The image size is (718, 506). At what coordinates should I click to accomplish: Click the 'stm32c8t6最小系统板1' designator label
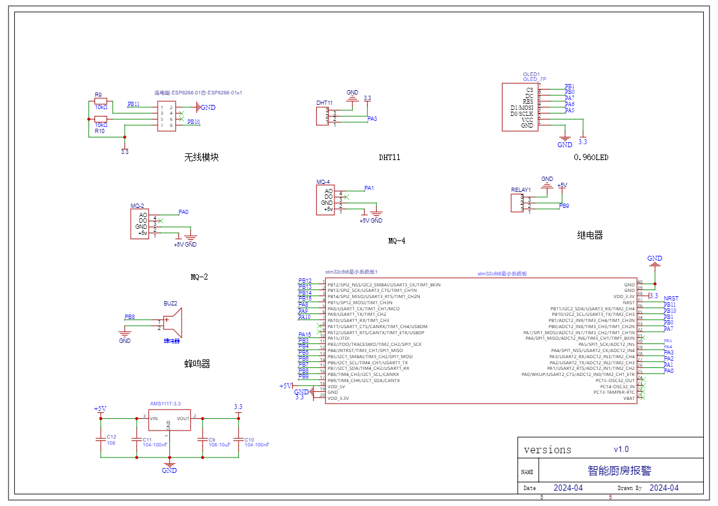tap(351, 272)
